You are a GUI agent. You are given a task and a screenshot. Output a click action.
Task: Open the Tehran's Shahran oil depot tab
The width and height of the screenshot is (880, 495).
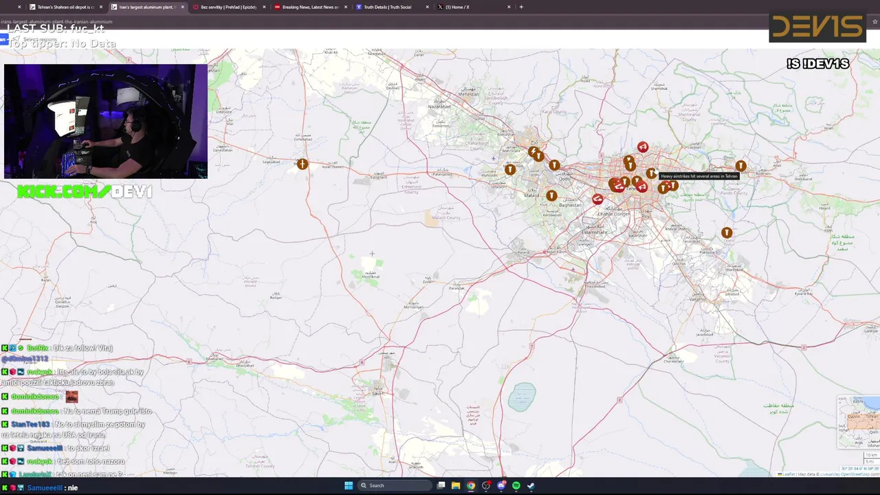point(67,7)
